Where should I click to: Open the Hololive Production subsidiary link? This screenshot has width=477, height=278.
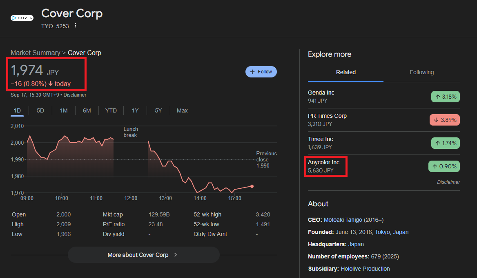point(365,269)
